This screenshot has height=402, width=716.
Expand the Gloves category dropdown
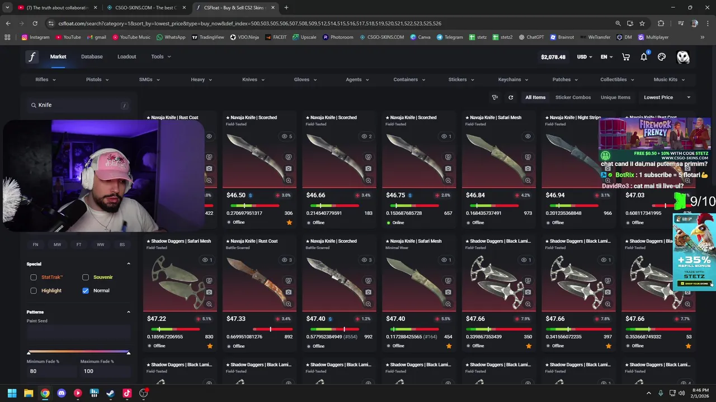(x=305, y=79)
